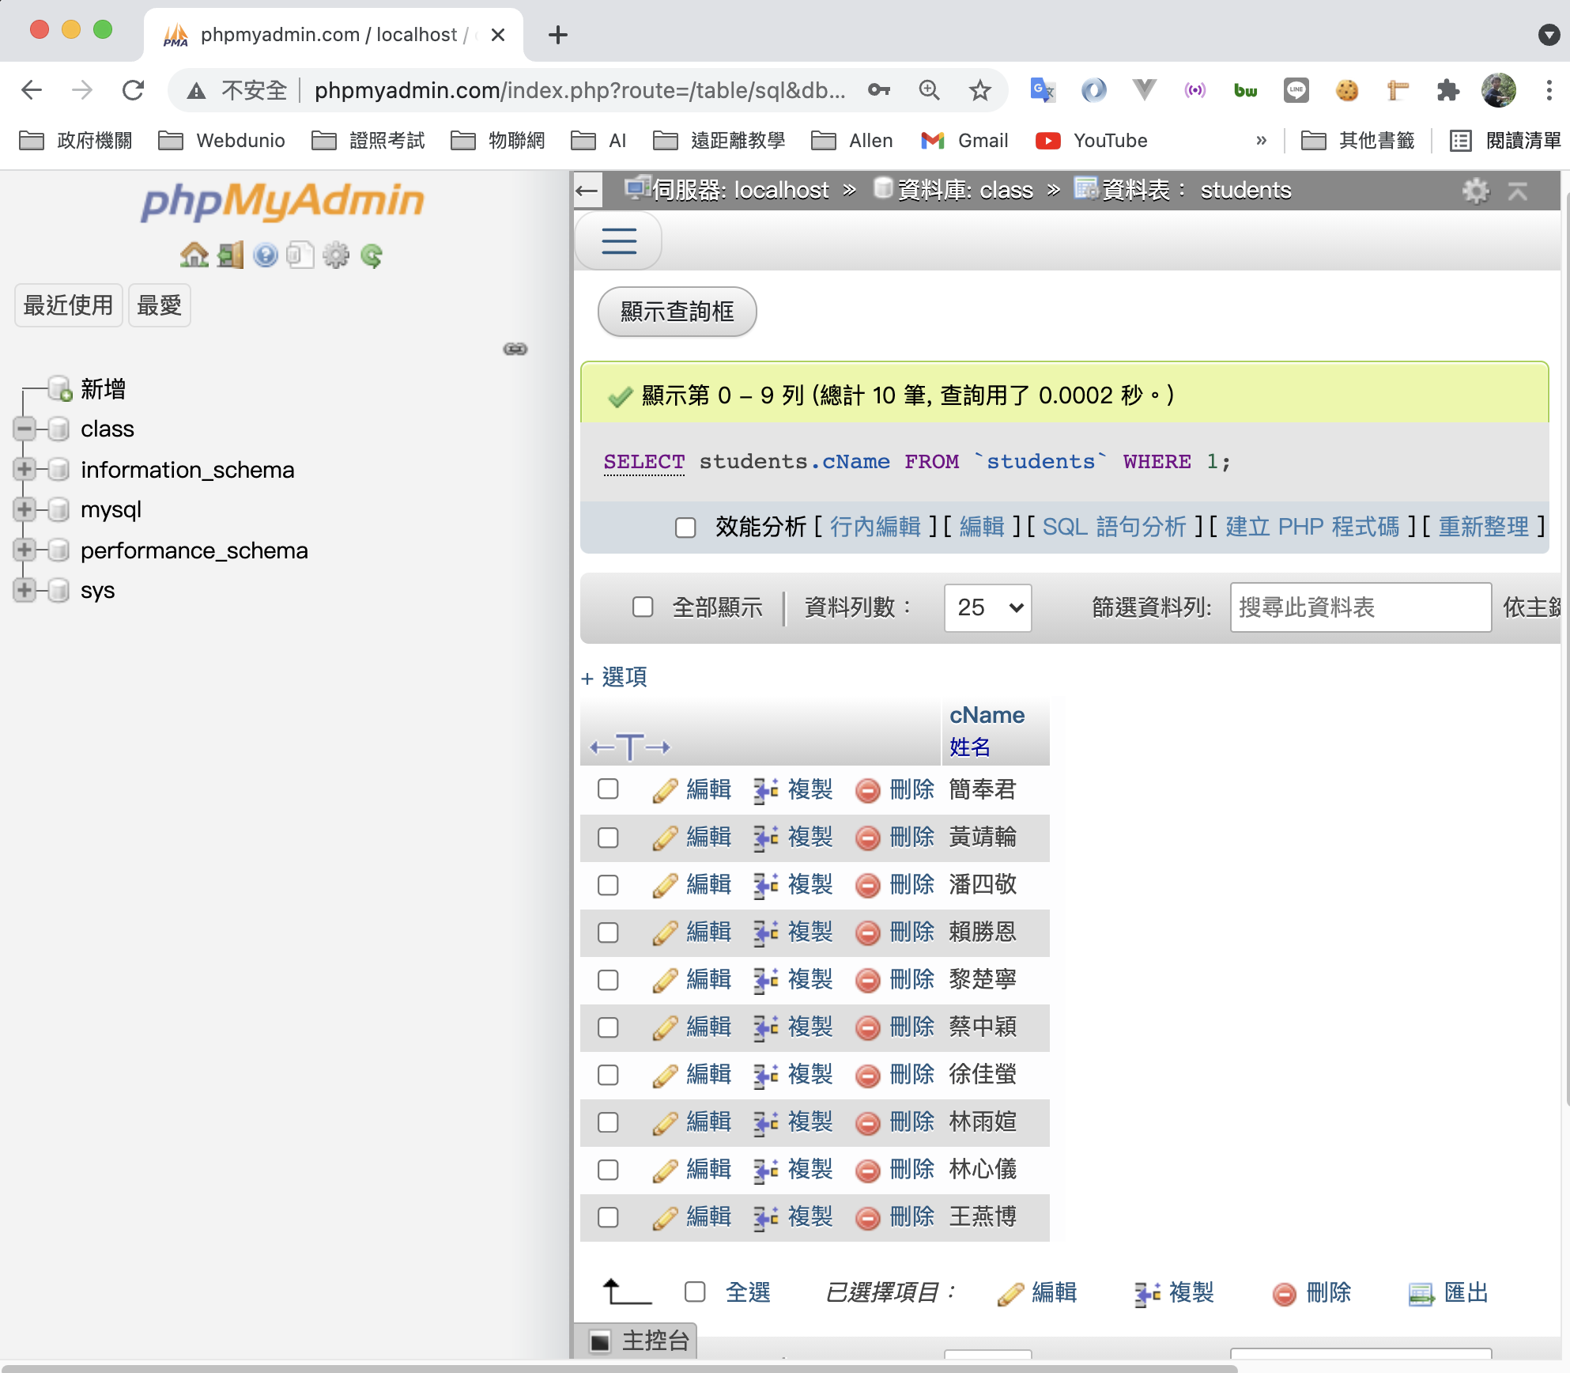
Task: Click the 顯示查詢框 button
Action: point(677,312)
